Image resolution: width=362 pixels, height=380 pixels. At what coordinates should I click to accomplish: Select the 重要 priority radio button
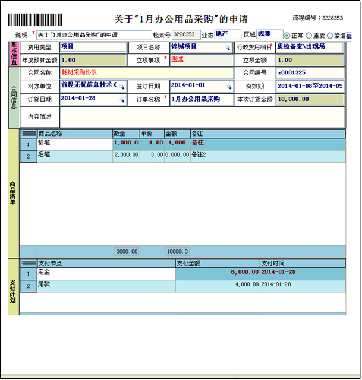click(x=309, y=36)
